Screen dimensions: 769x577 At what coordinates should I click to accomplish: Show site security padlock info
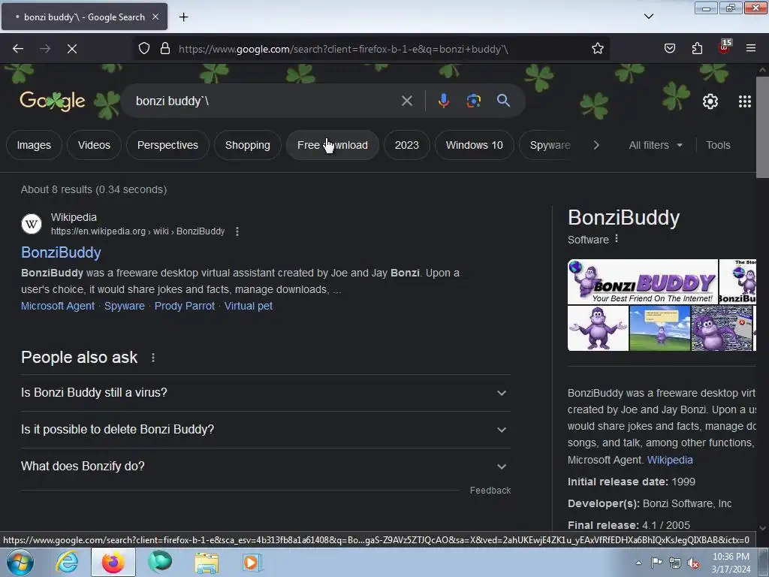[165, 49]
